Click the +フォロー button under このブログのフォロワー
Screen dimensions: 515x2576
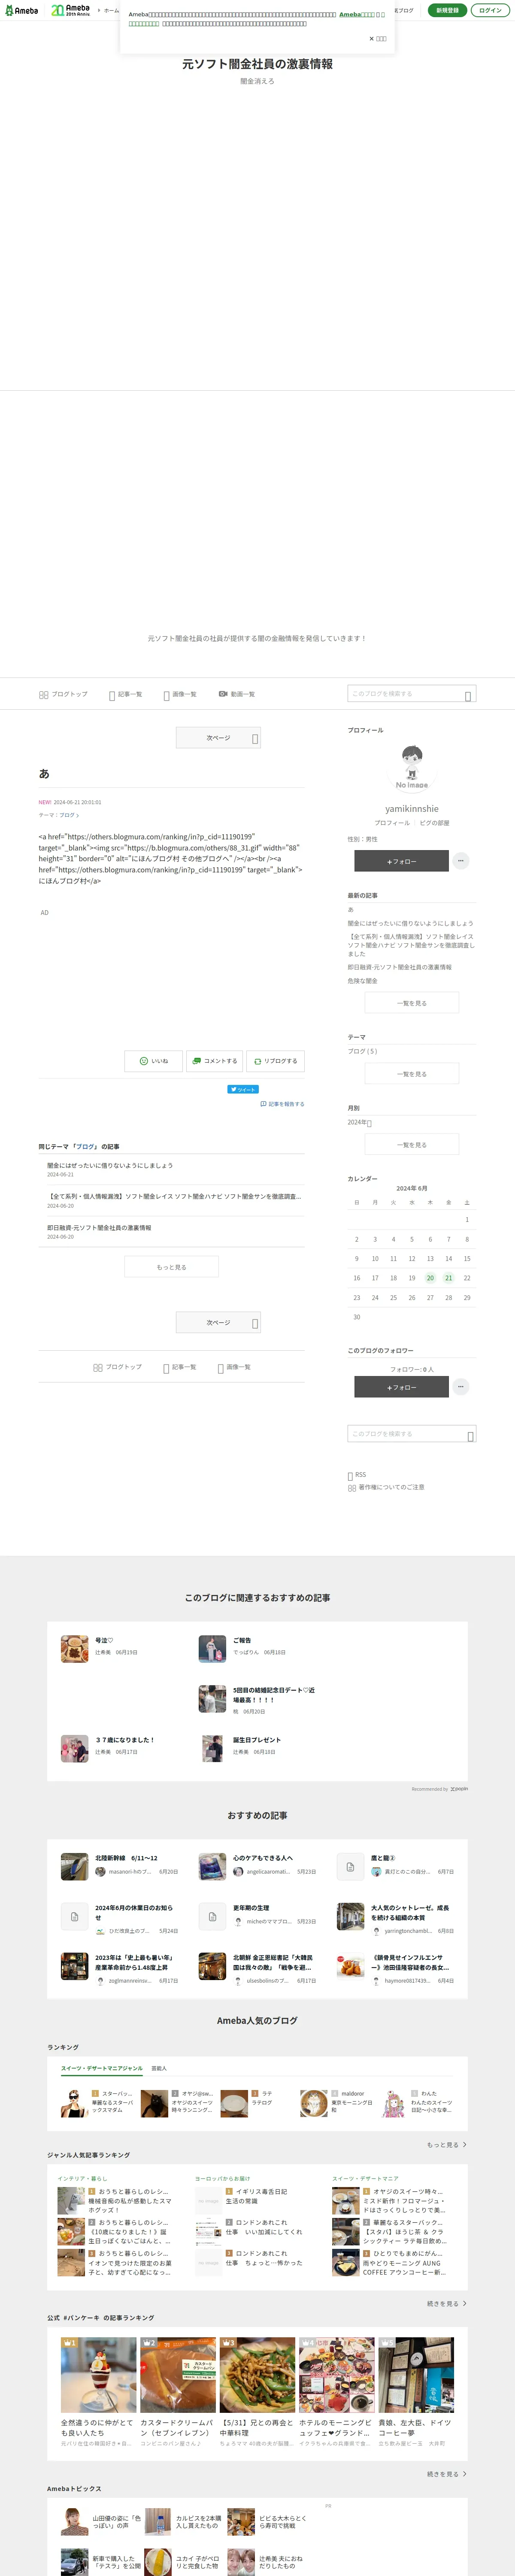(x=401, y=1387)
